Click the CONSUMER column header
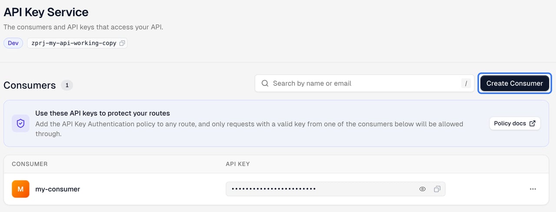This screenshot has height=212, width=556. pyautogui.click(x=30, y=164)
